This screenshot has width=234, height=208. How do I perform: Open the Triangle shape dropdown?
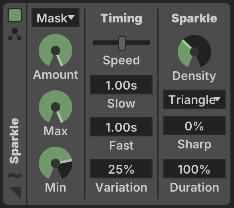194,99
